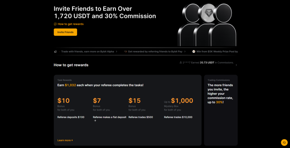Click the chevron after the Bybit Alpha announcement
290x148 pixels.
[116, 52]
